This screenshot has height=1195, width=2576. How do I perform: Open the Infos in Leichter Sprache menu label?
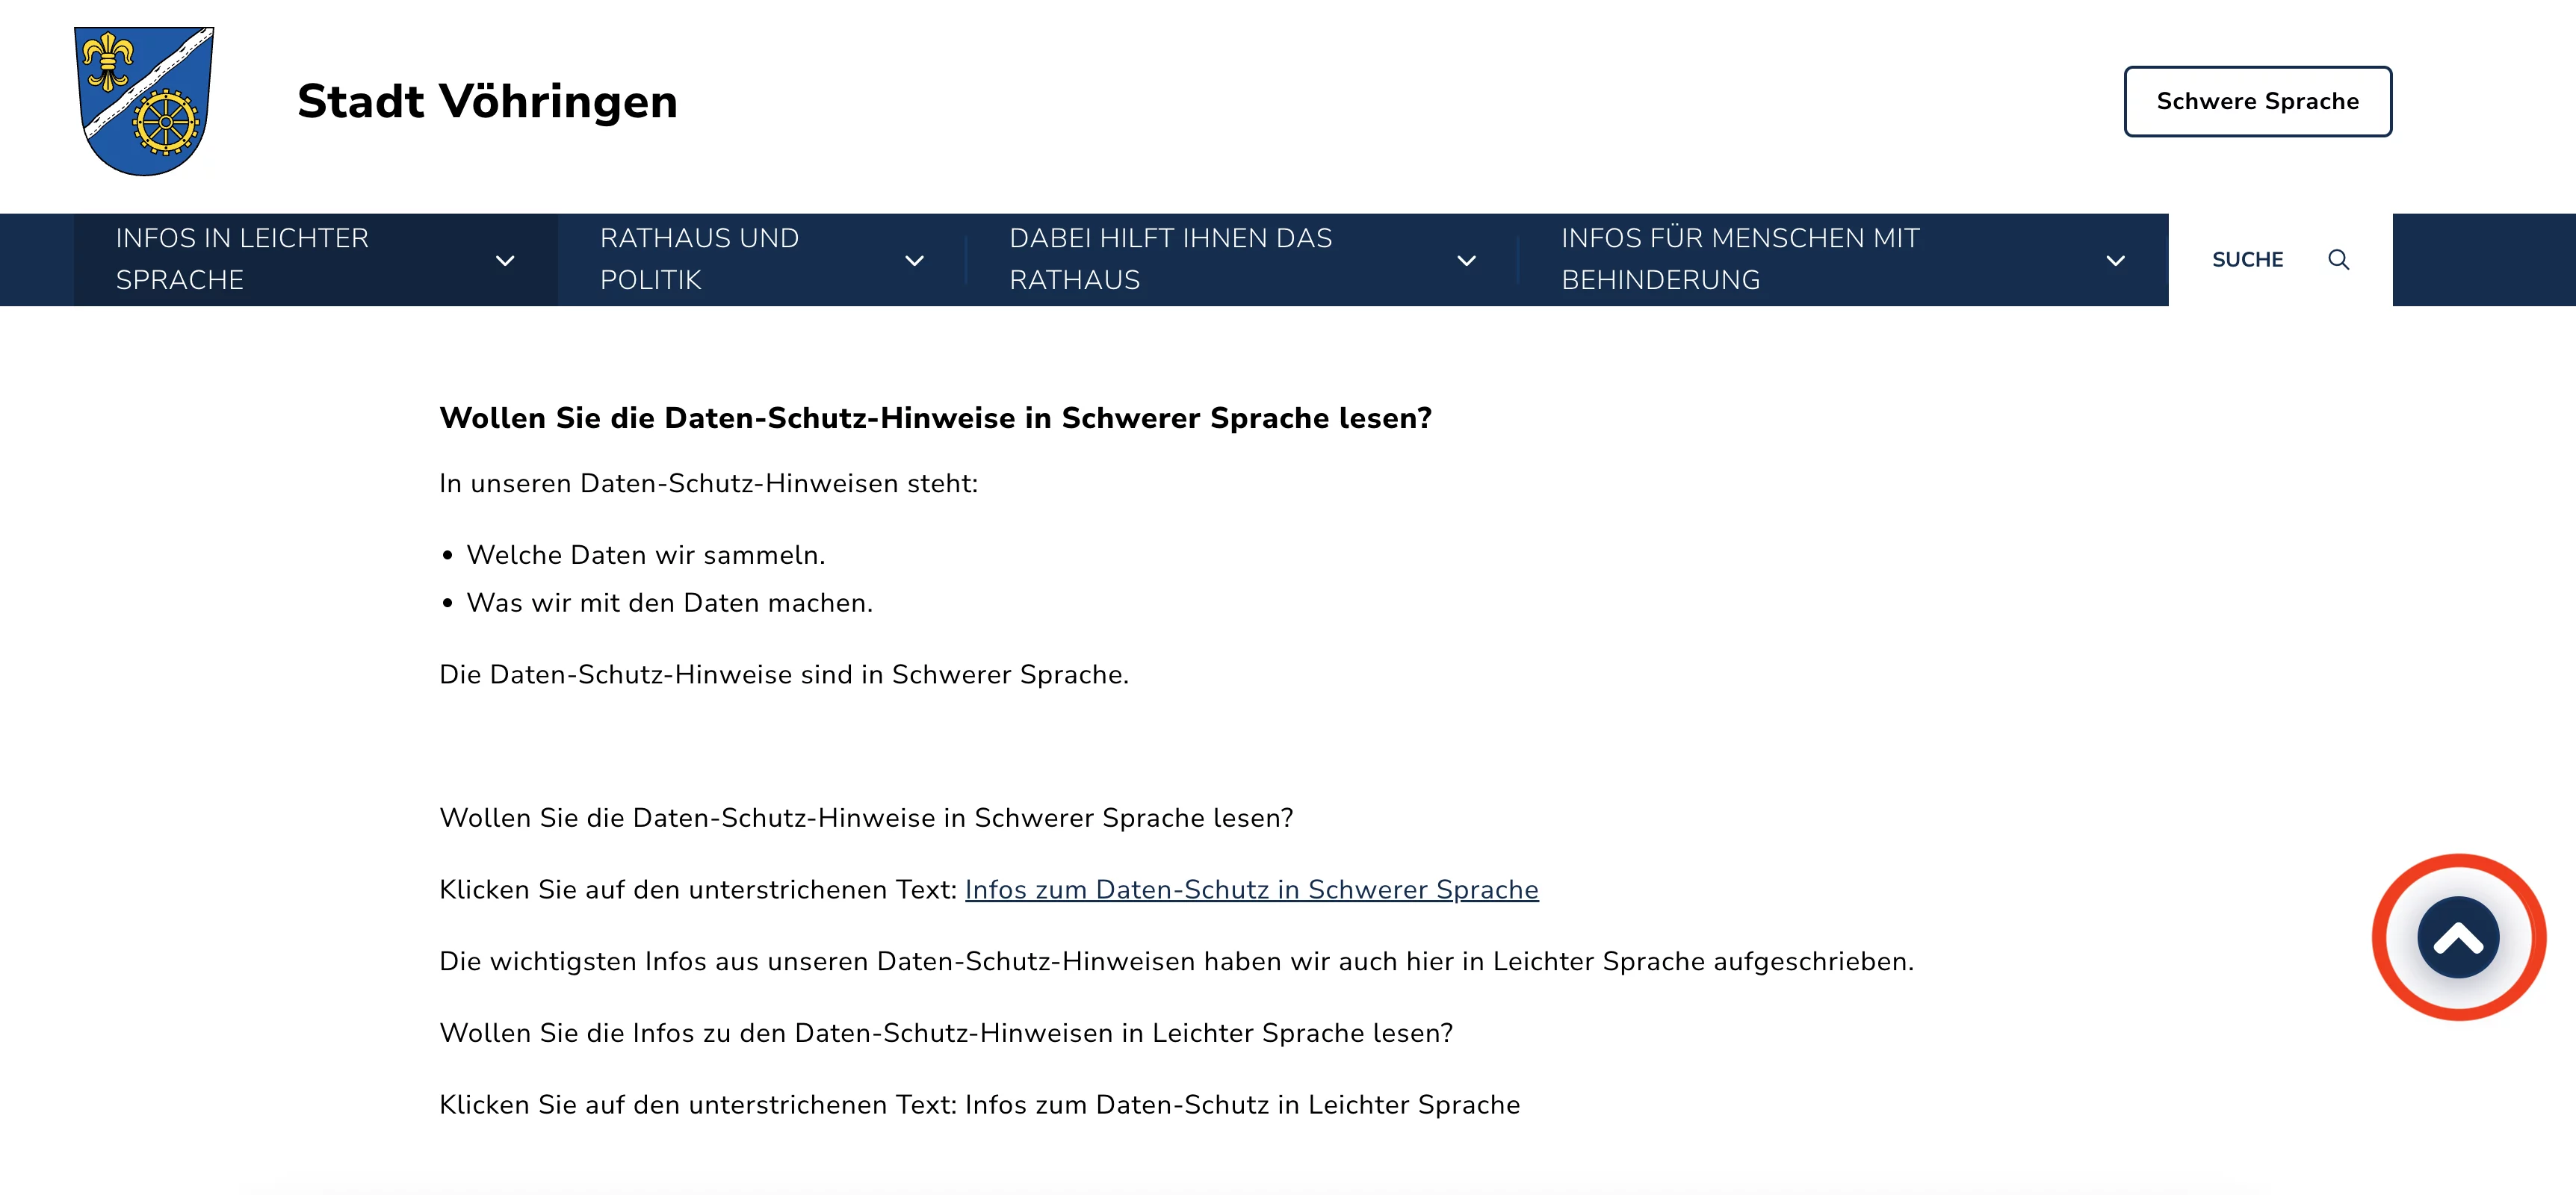click(242, 259)
